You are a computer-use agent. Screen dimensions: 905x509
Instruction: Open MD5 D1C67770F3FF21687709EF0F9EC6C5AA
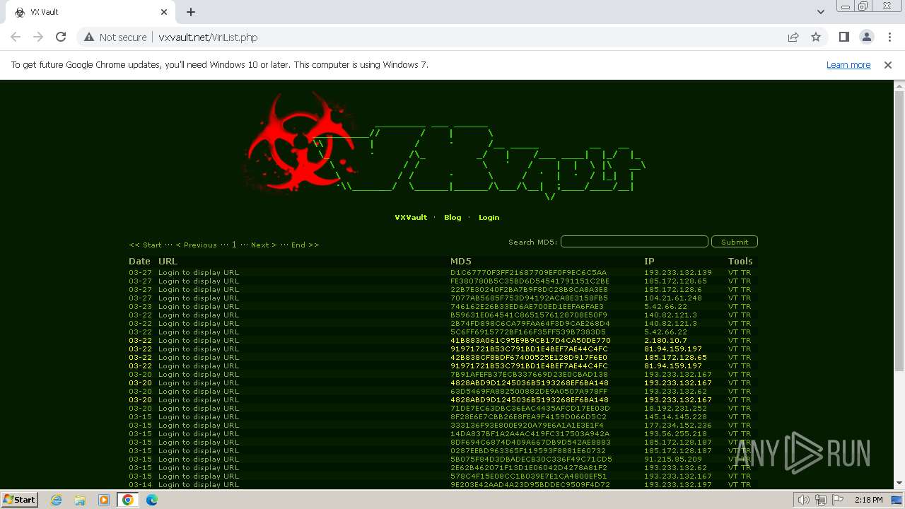coord(528,272)
